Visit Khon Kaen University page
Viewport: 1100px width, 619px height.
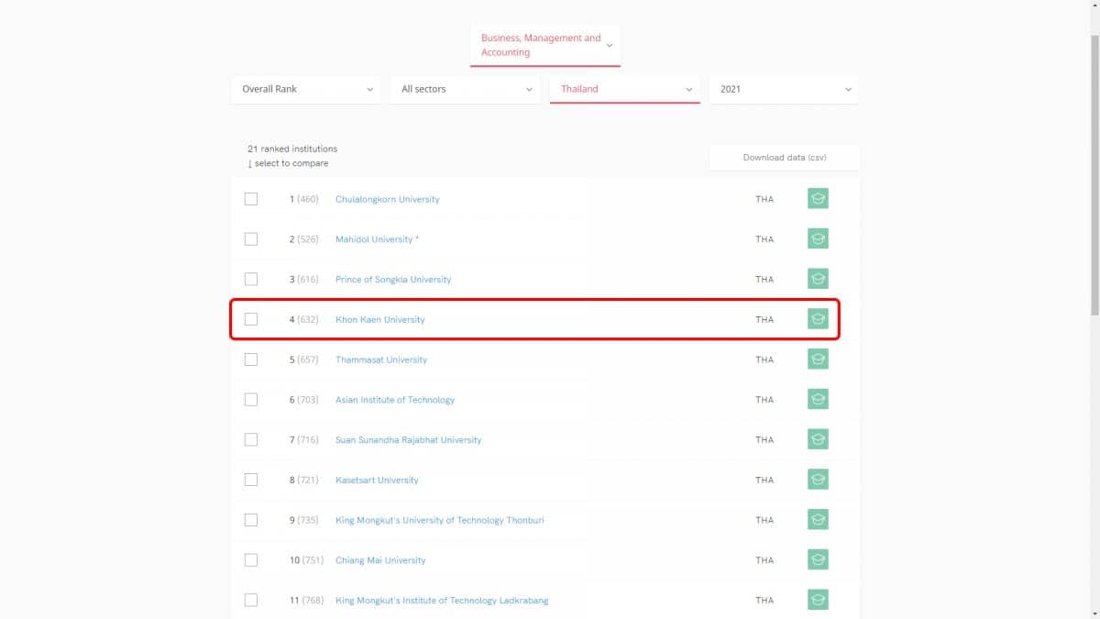[x=380, y=319]
